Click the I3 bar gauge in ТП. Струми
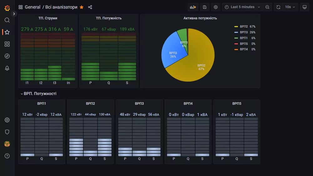The height and width of the screenshot is (176, 313). click(54, 56)
